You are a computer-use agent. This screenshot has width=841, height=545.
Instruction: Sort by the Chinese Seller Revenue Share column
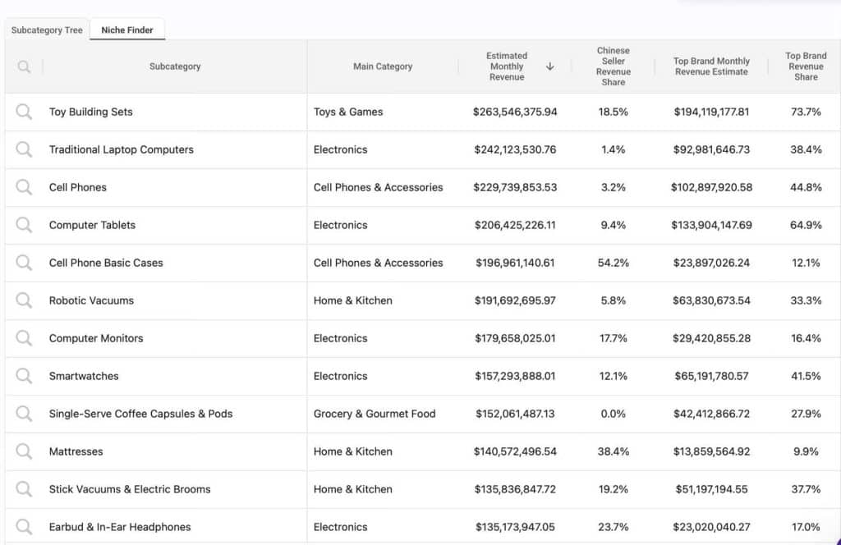613,66
